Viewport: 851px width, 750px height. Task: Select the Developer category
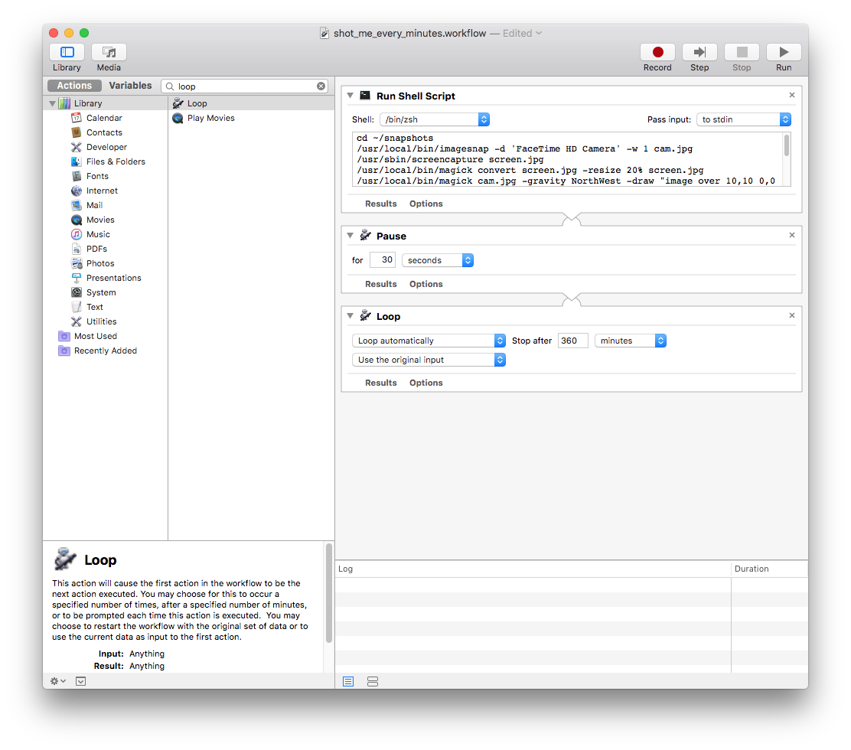[106, 147]
